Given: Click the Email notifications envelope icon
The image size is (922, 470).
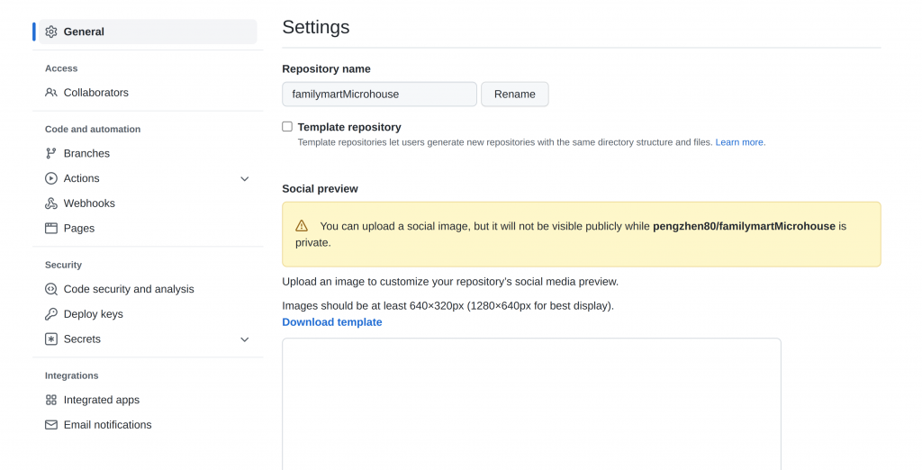Looking at the screenshot, I should [51, 425].
